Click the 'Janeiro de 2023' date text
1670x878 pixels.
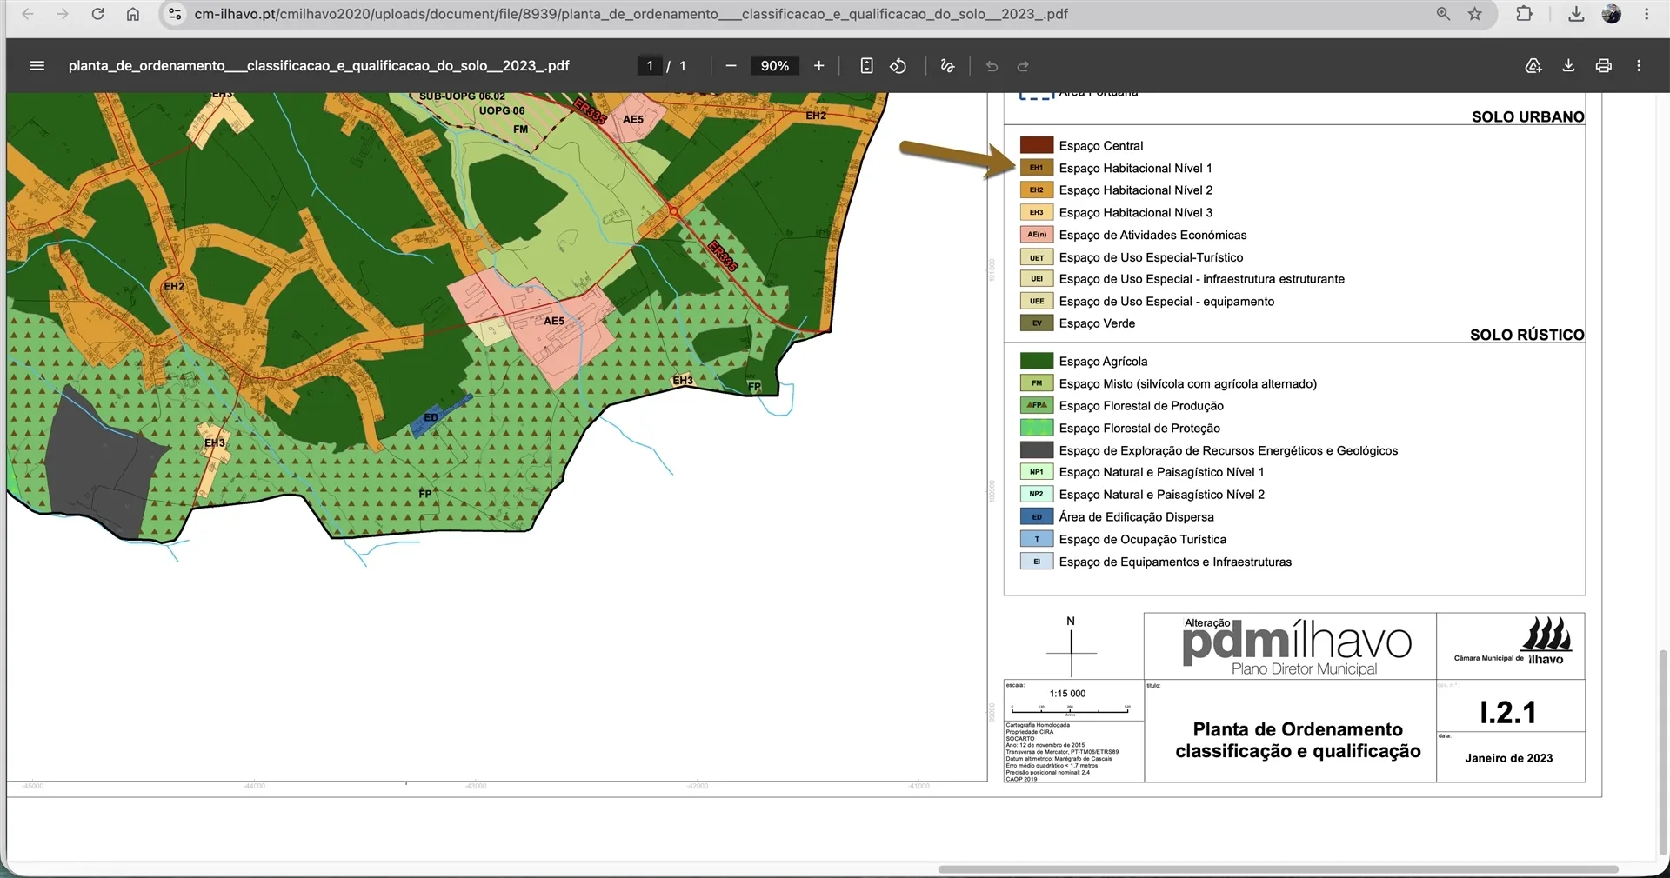(x=1508, y=758)
